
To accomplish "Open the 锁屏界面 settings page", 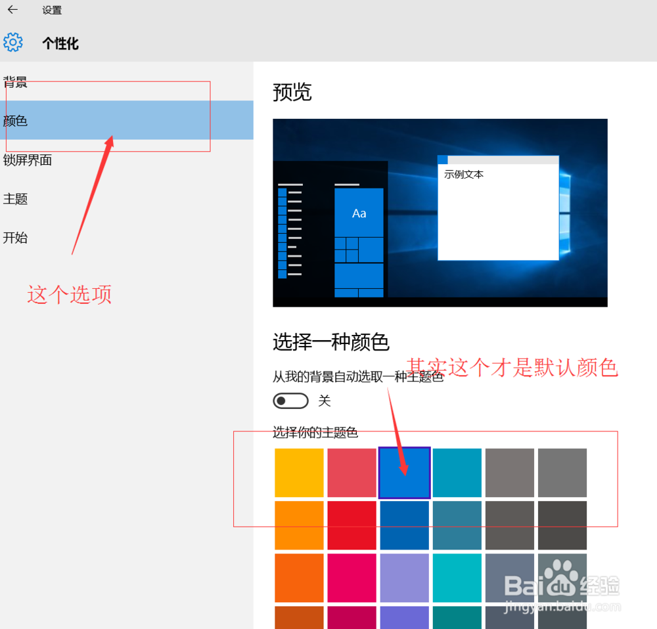I will 28,160.
